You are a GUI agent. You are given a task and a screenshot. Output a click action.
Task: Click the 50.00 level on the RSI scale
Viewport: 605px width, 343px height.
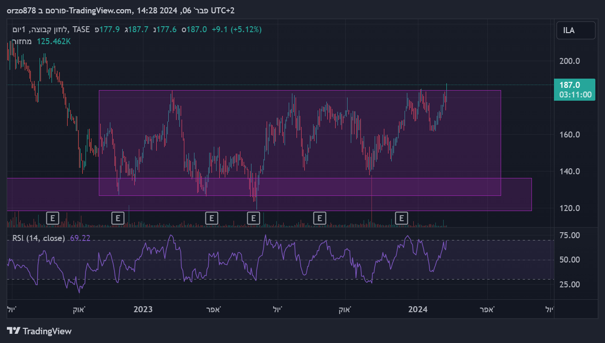(x=568, y=260)
